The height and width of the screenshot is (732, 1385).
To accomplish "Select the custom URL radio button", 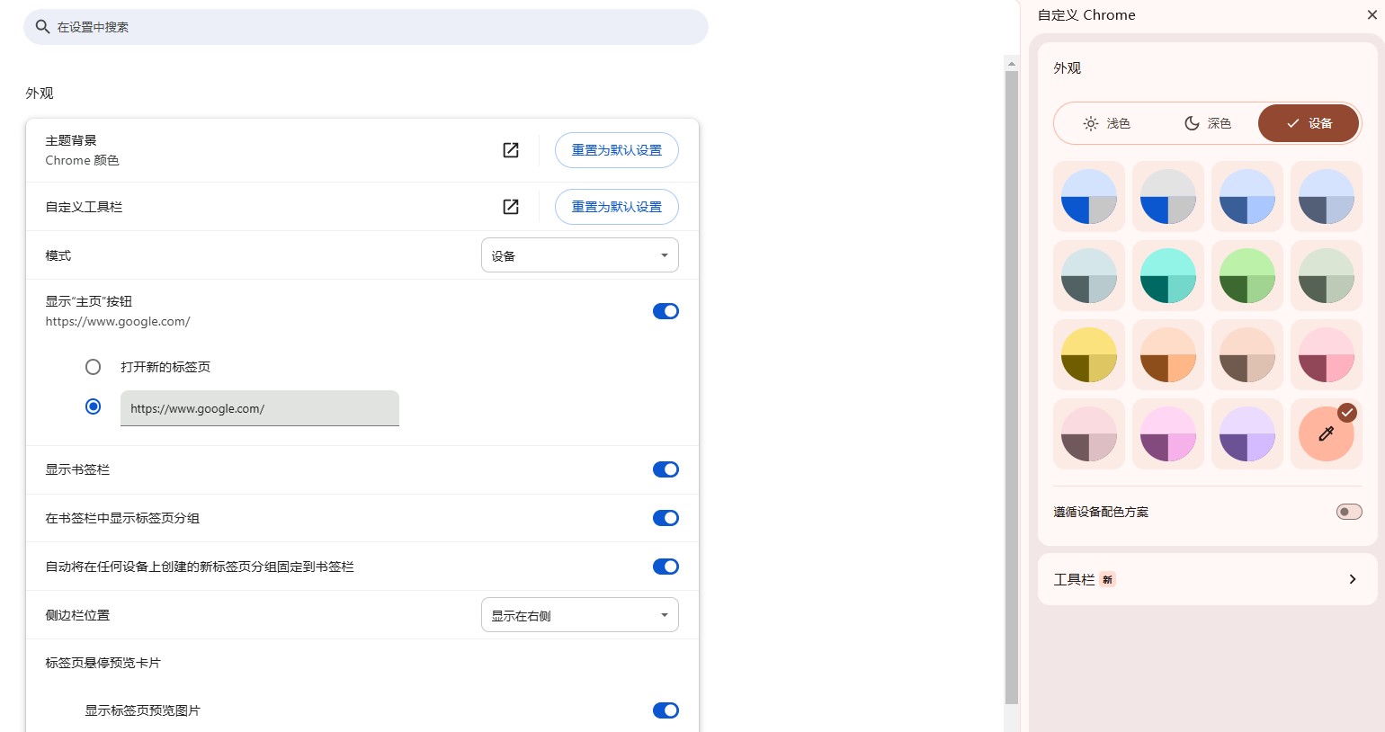I will click(93, 406).
